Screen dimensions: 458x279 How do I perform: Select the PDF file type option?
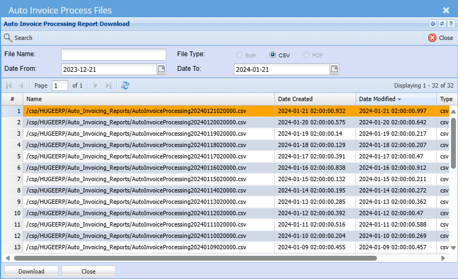[306, 55]
